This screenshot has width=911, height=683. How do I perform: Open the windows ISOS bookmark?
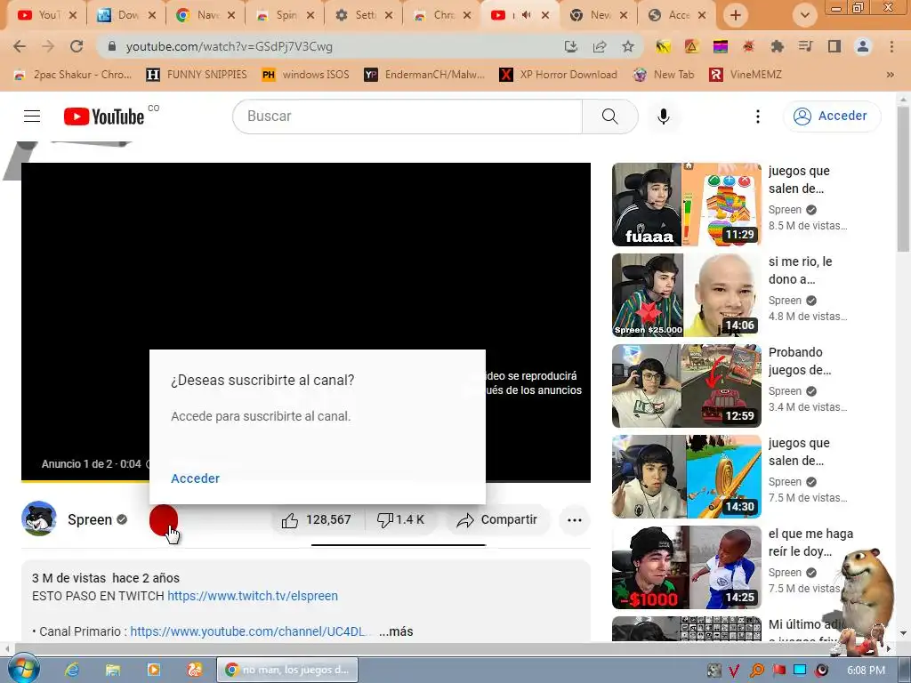click(306, 75)
